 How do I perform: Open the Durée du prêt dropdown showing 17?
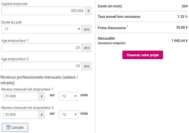tap(42, 29)
